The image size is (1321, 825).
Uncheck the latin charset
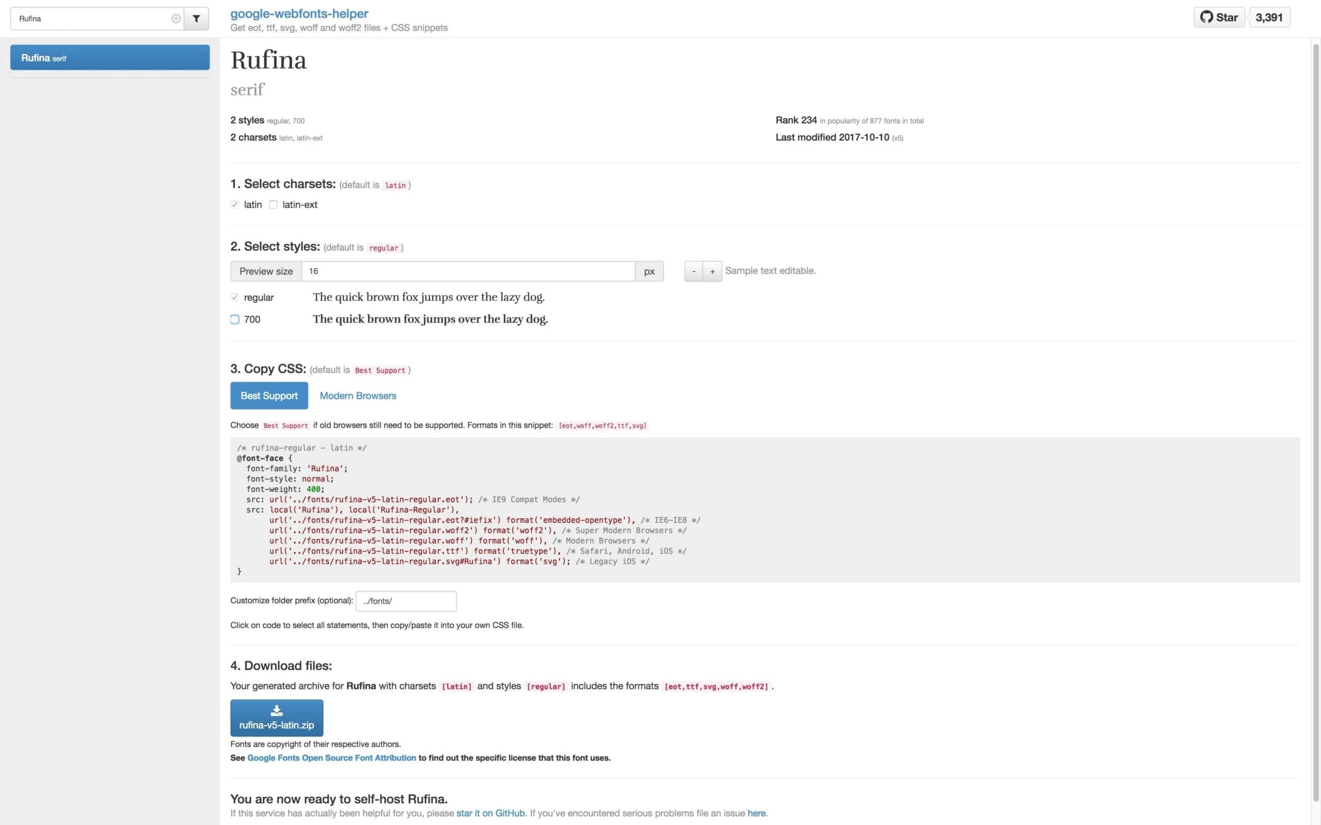pyautogui.click(x=235, y=204)
